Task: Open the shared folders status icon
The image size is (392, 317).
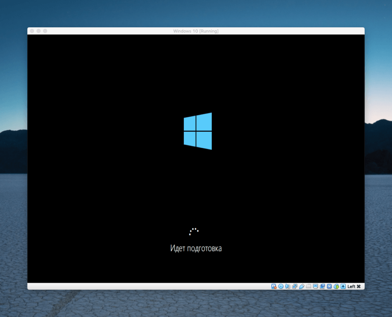Action: coord(309,286)
